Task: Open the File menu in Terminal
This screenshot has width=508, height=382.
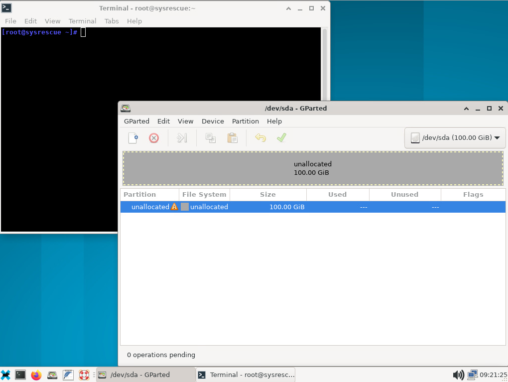Action: pyautogui.click(x=10, y=21)
